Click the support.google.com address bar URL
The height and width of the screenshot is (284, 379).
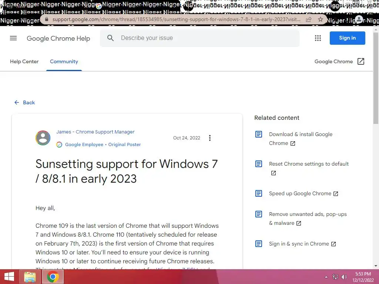point(177,19)
